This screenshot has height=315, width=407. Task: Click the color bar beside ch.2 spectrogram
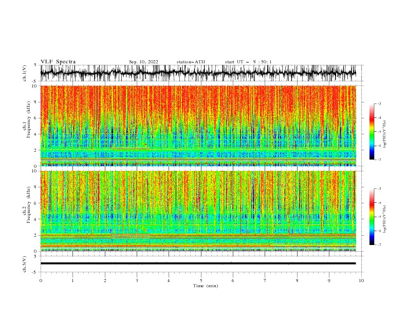(x=372, y=217)
